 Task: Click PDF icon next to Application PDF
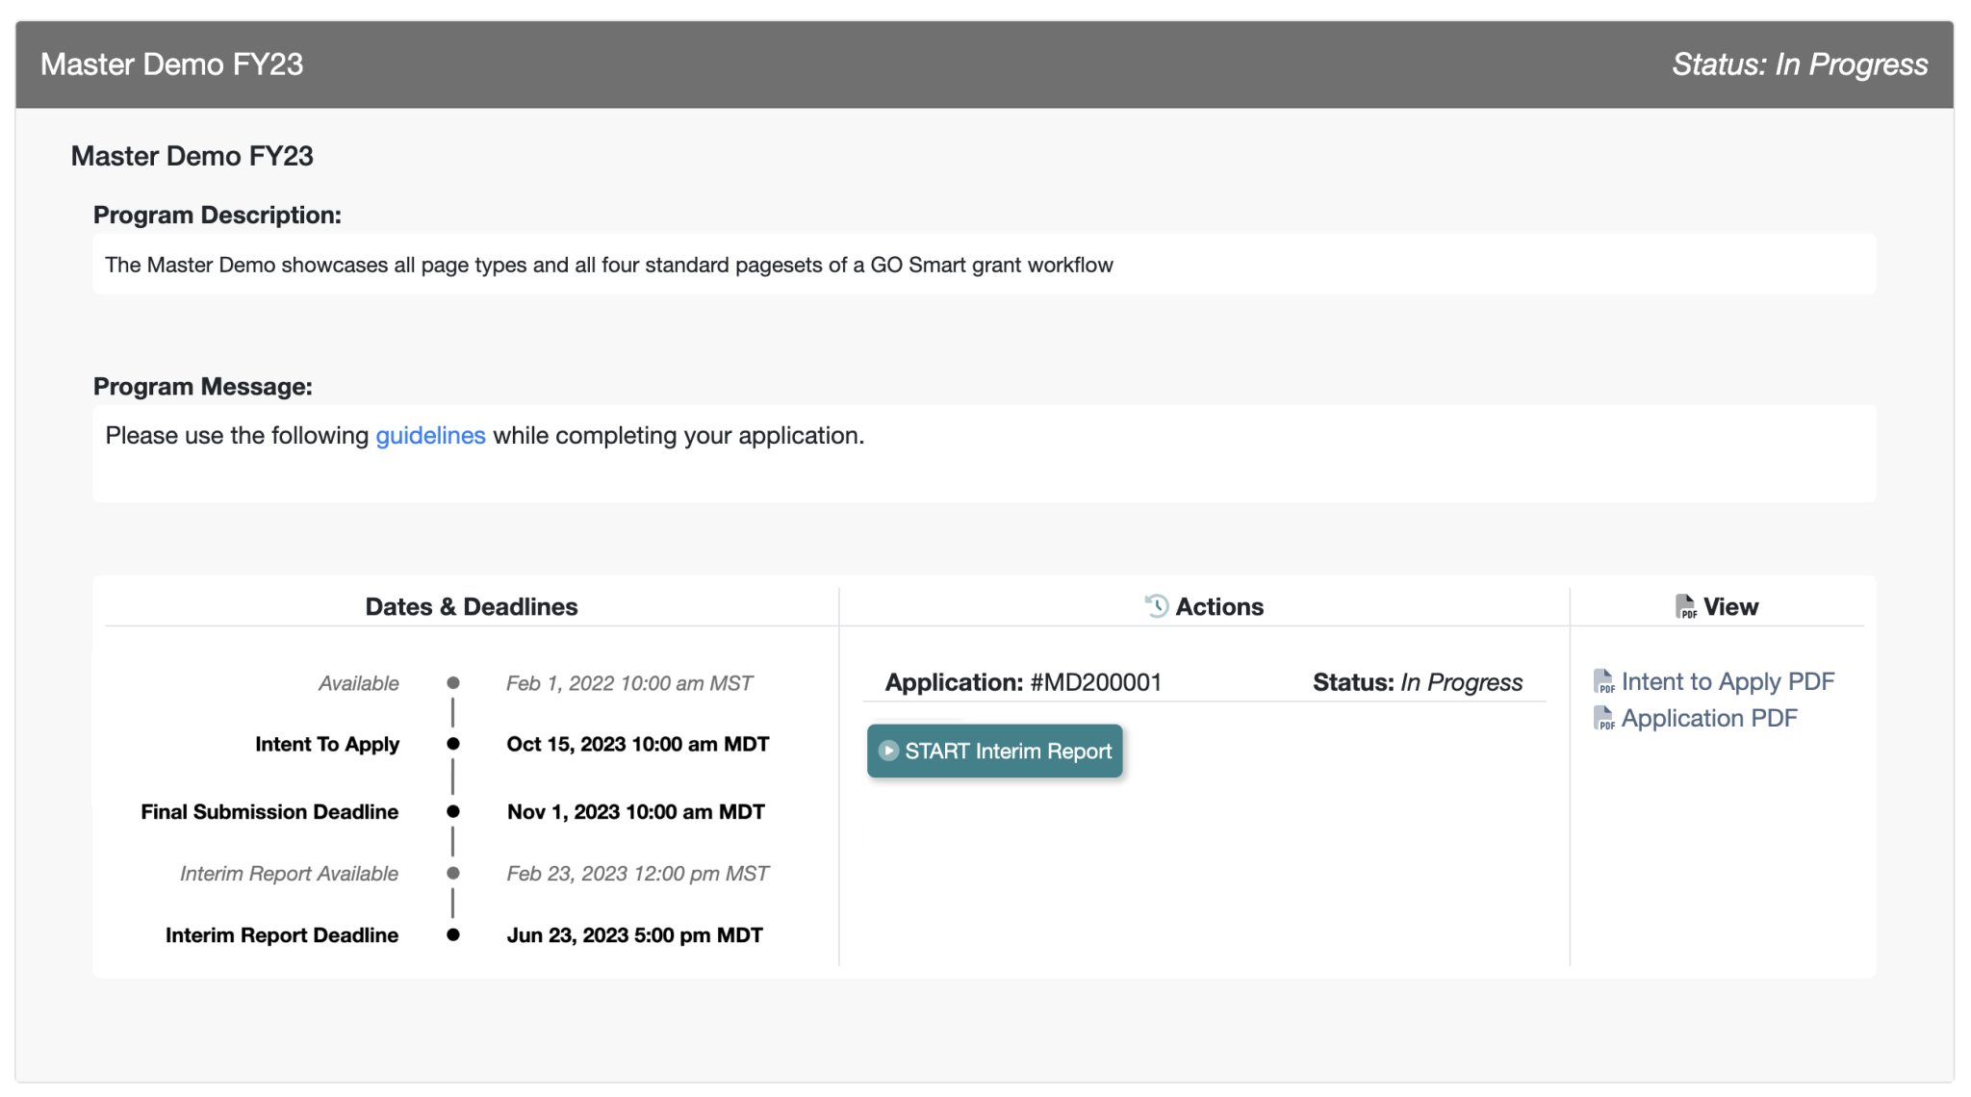pyautogui.click(x=1603, y=719)
